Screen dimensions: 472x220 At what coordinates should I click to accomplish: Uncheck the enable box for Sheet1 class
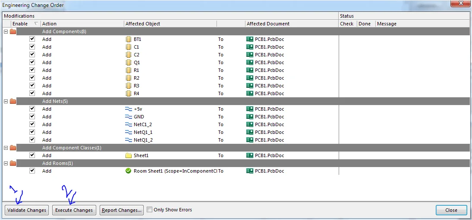pos(32,155)
